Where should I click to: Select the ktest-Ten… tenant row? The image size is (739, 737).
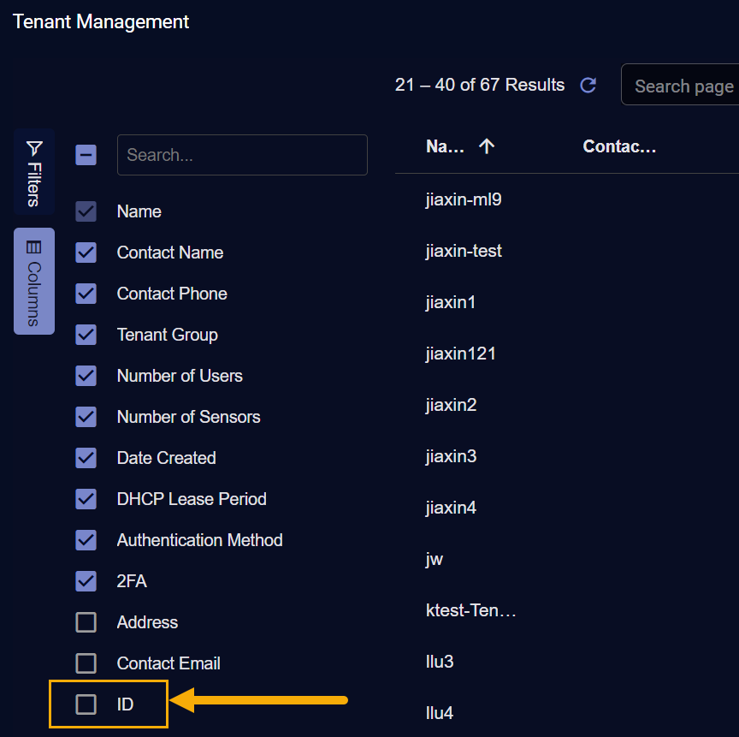[x=471, y=610]
